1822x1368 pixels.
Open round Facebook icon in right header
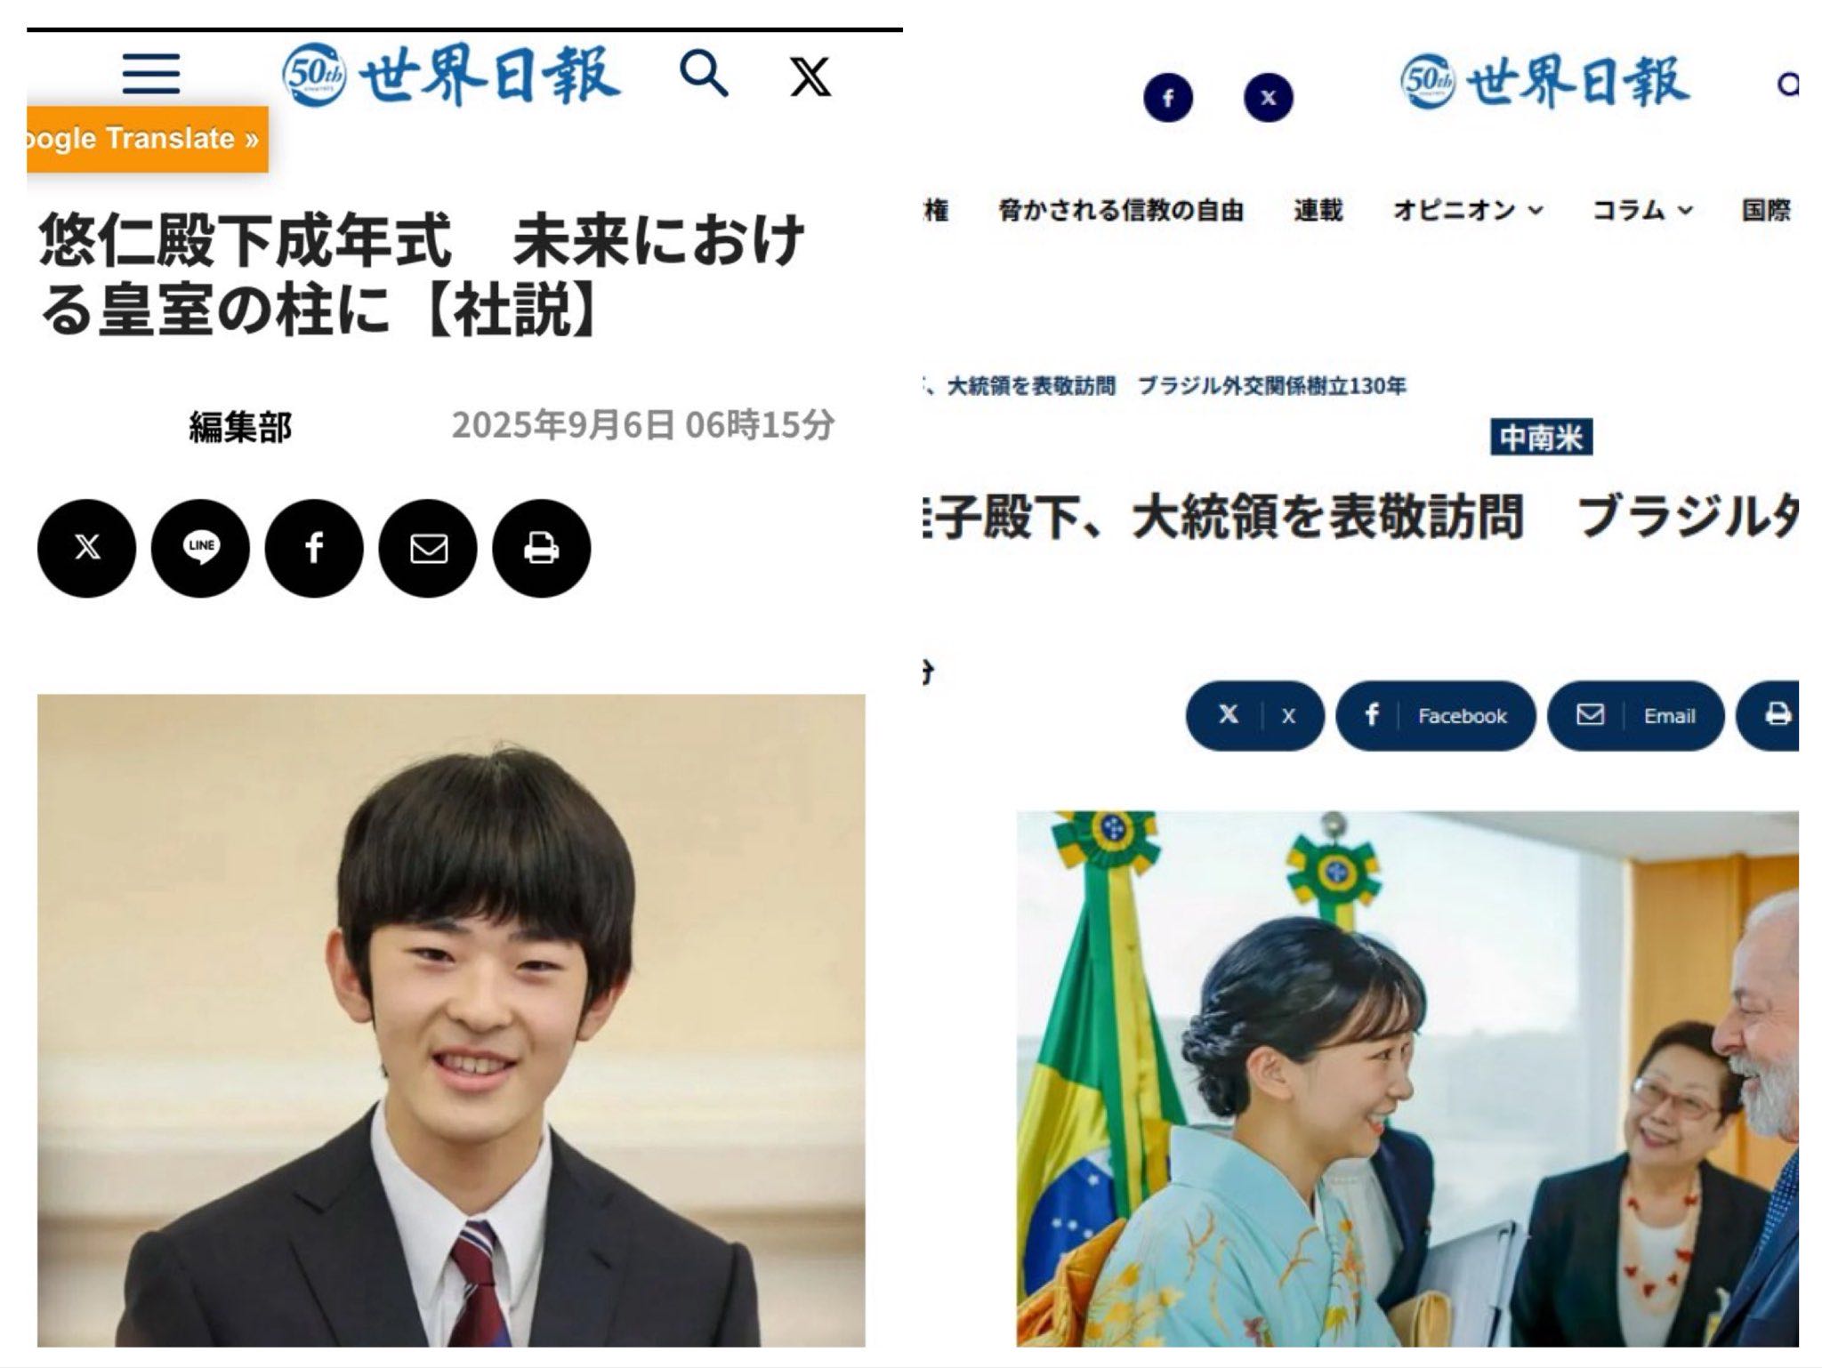pos(1168,98)
